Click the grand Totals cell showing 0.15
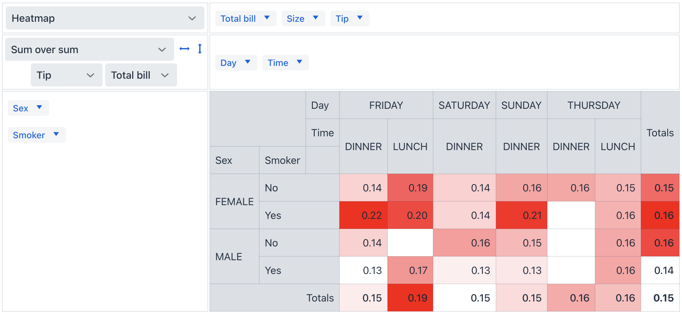This screenshot has height=313, width=682. 660,298
